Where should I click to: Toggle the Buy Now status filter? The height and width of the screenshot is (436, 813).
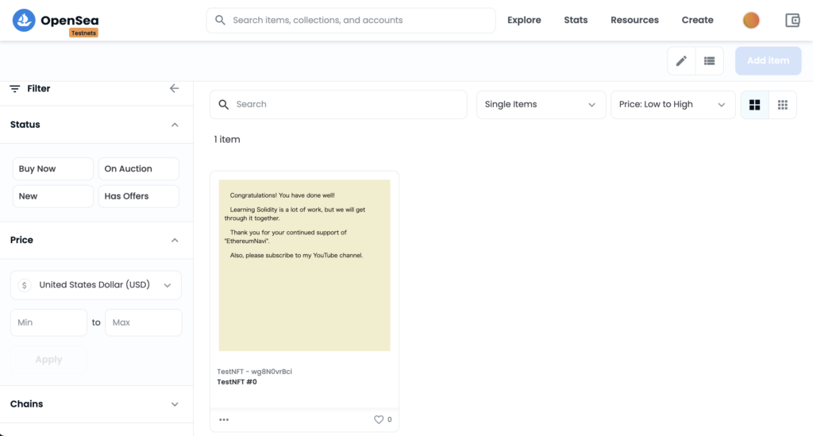[53, 169]
